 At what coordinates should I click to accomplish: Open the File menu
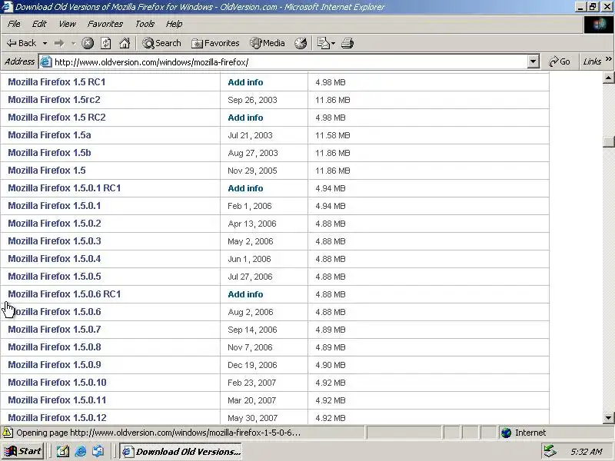(14, 24)
